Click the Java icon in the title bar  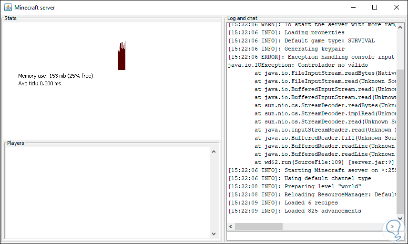[8, 7]
